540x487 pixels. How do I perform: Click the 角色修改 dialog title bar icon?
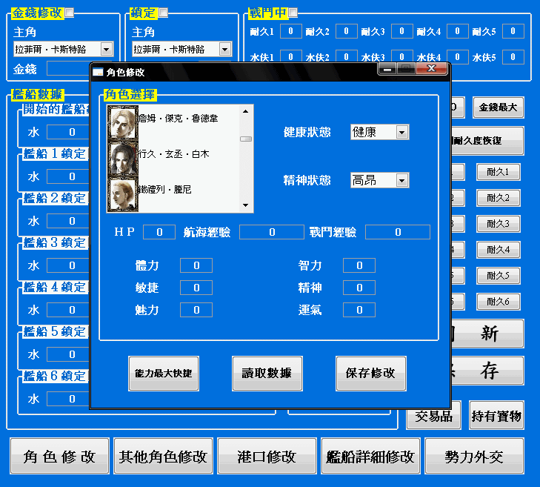tap(98, 72)
